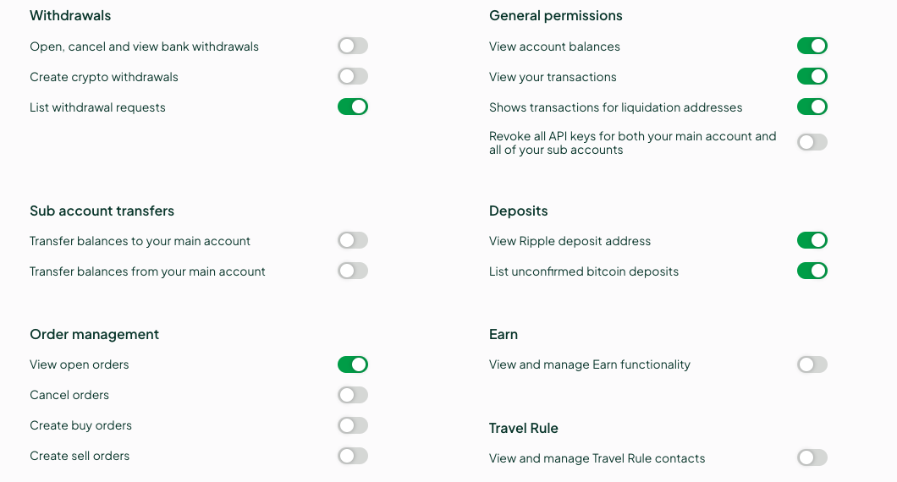Disable View your transactions permission

[812, 76]
